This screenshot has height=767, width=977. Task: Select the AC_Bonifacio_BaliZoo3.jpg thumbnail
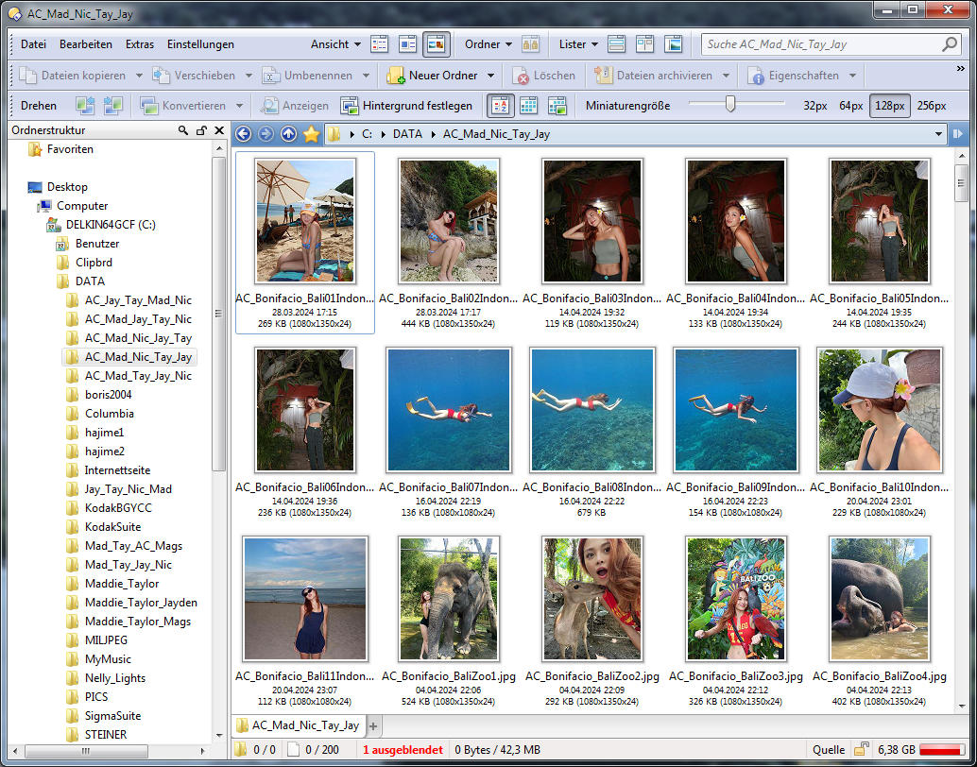(x=736, y=599)
